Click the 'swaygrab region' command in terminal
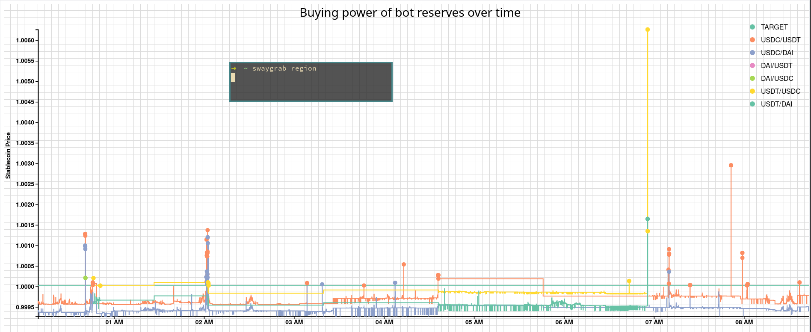Viewport: 811px width, 332px height. (x=284, y=68)
